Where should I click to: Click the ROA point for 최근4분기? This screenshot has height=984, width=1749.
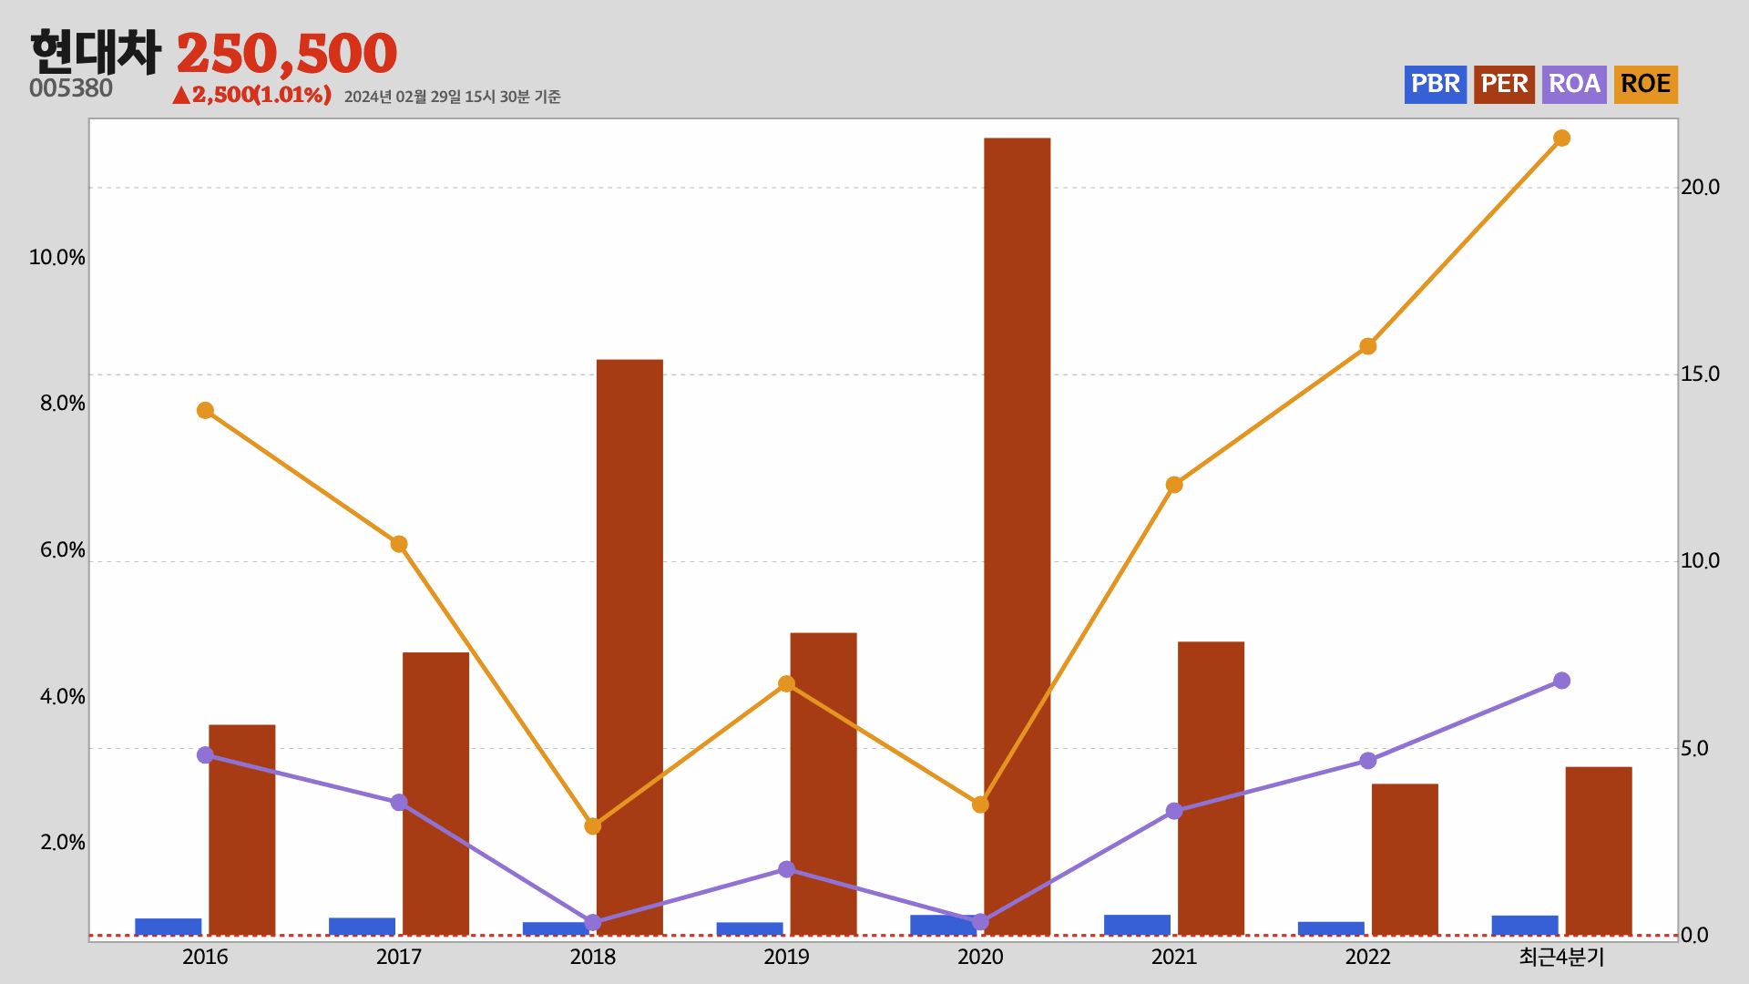pyautogui.click(x=1561, y=681)
